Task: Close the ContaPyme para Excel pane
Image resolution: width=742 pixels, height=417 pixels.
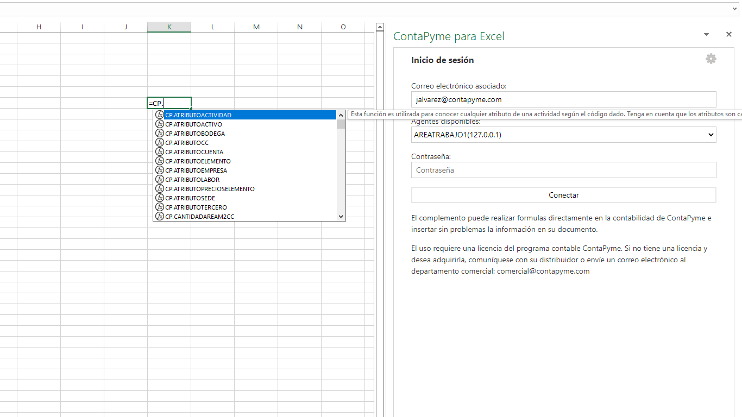Action: pos(729,34)
